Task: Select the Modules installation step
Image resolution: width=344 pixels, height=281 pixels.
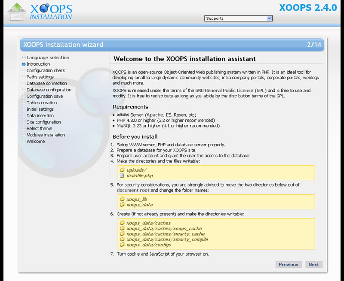Action: pyautogui.click(x=46, y=135)
